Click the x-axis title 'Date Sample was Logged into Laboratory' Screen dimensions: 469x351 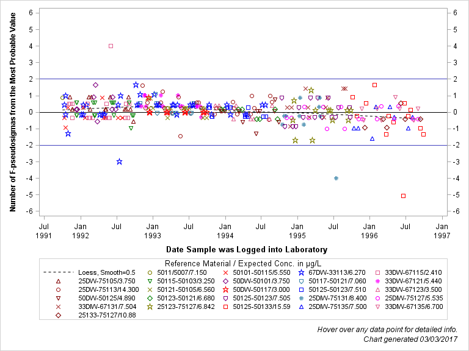[247, 249]
